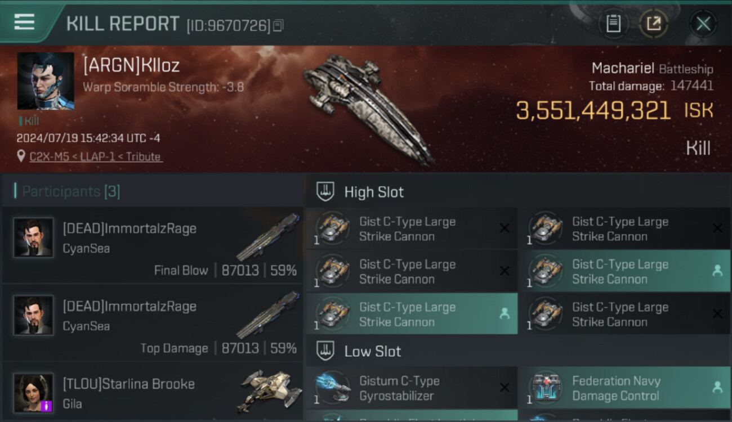Image resolution: width=732 pixels, height=422 pixels.
Task: Open Klloz pilot portrait
Action: point(46,81)
